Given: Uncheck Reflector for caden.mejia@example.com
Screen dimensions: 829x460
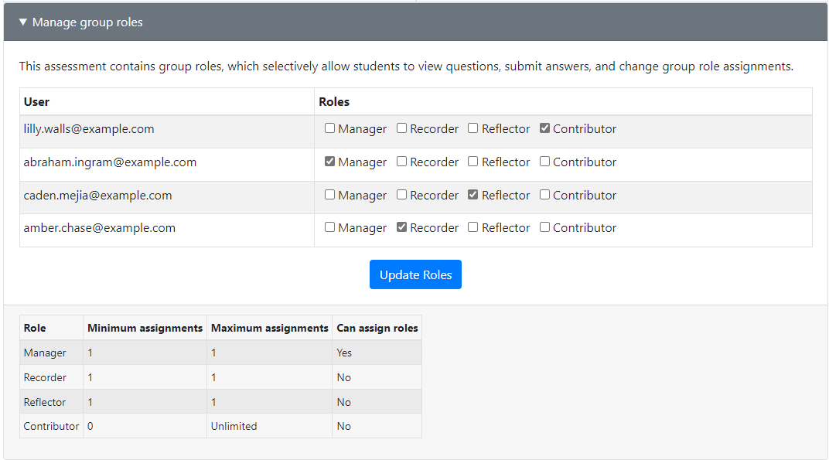Looking at the screenshot, I should [472, 195].
